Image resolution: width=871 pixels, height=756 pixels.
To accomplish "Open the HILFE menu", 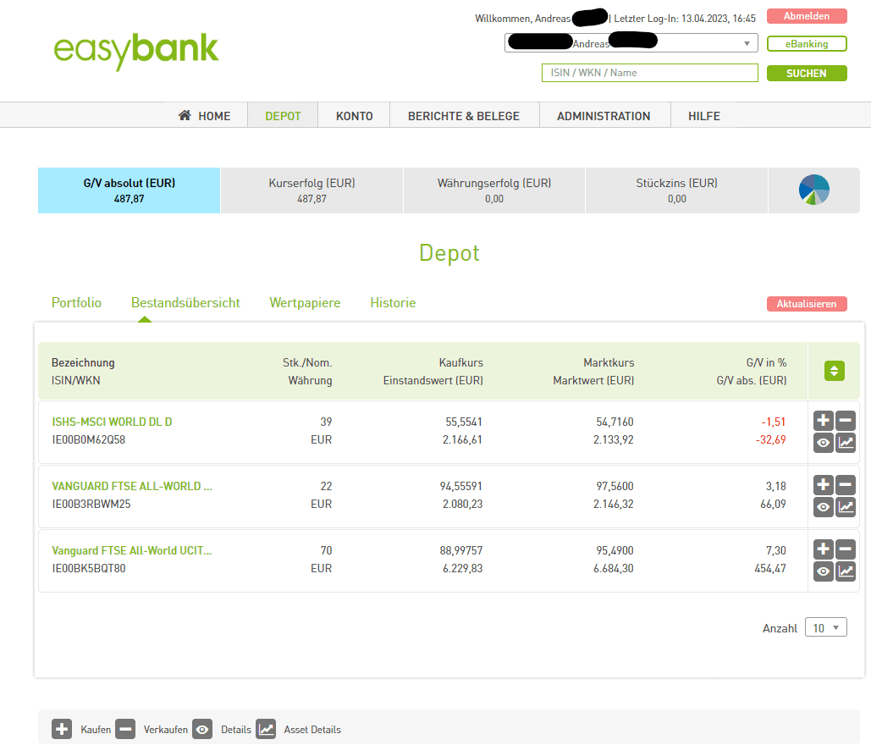I will coord(703,115).
